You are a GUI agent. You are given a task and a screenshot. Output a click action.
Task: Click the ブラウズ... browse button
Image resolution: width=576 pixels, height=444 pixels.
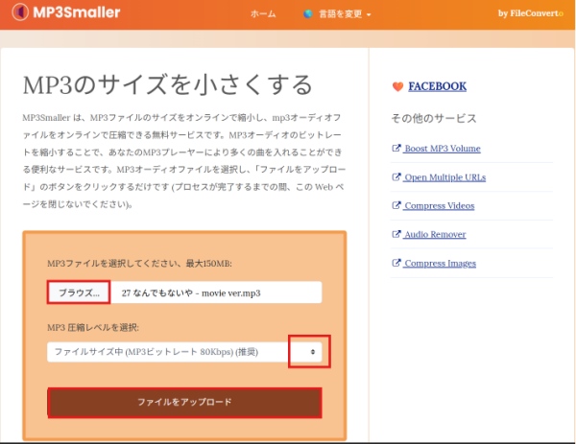click(79, 292)
